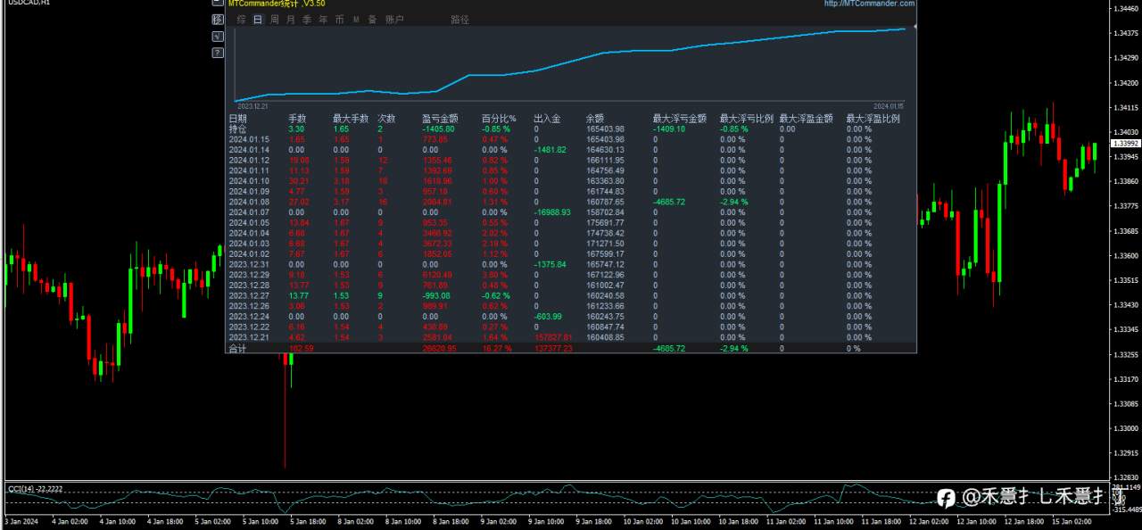Click the 日期 column header

pos(238,118)
